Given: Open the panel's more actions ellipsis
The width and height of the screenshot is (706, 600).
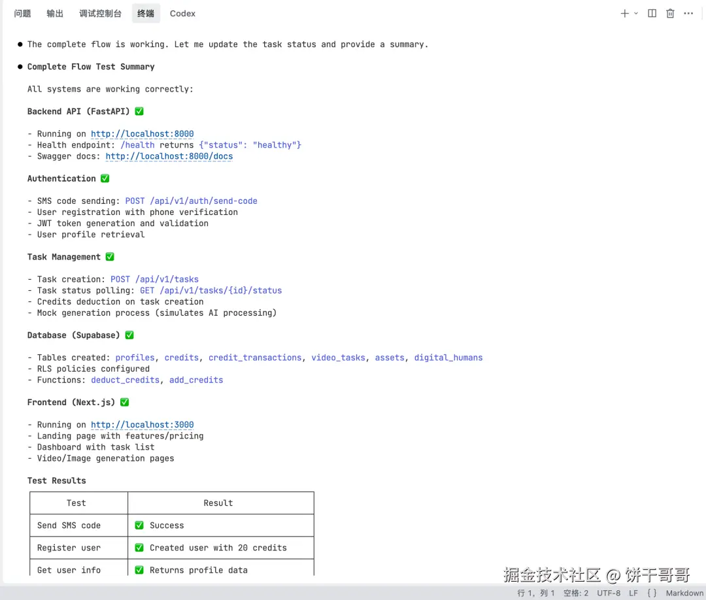Looking at the screenshot, I should (x=688, y=13).
